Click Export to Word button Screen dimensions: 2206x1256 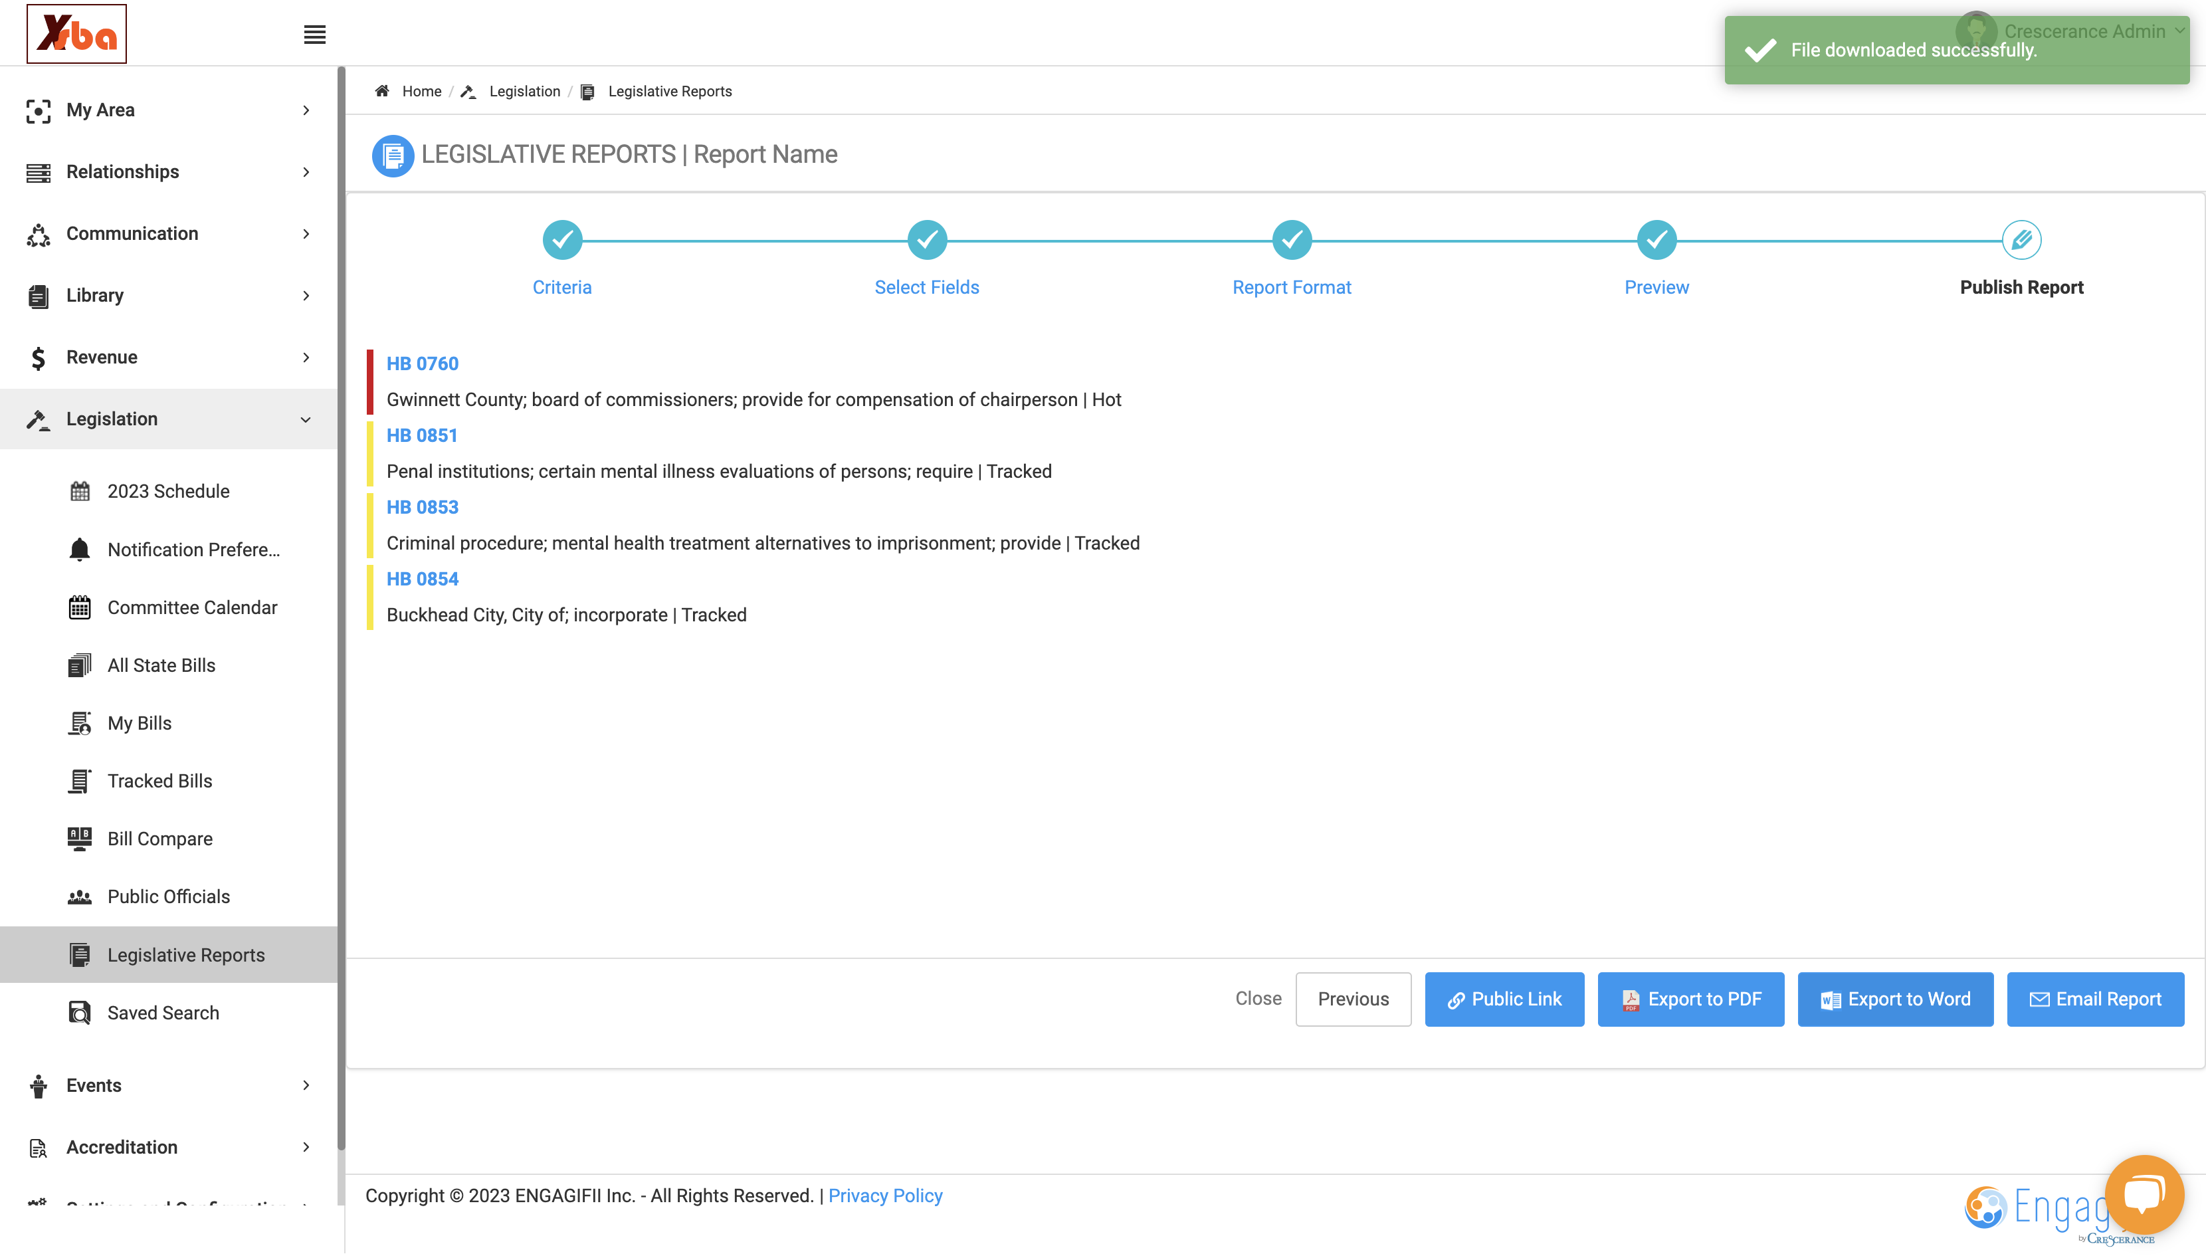click(1894, 999)
